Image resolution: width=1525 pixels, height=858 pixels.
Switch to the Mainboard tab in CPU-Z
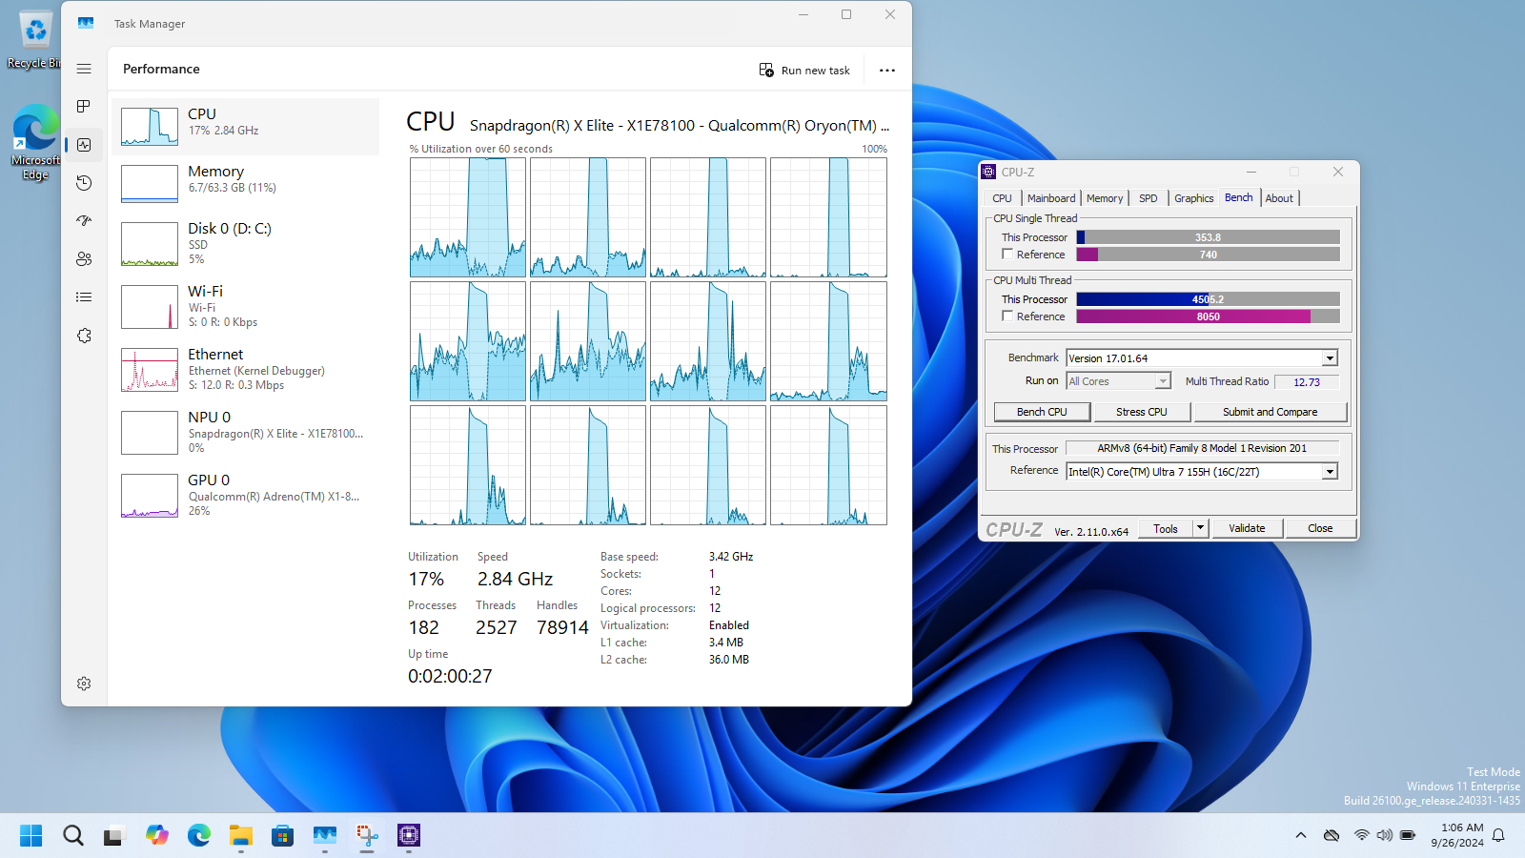[x=1050, y=198]
